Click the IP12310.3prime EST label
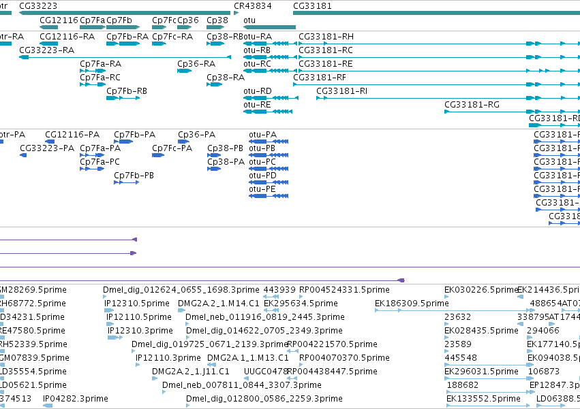 pos(140,331)
